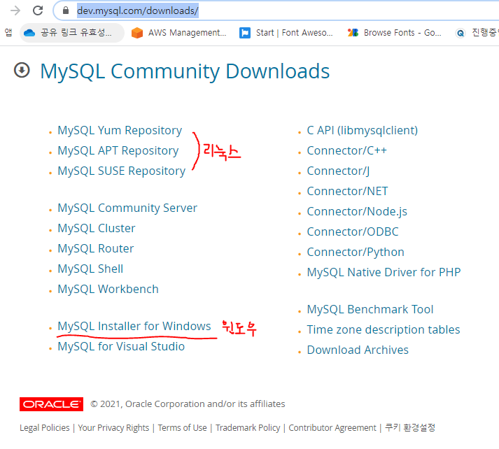Open Connector/NET link

click(x=347, y=192)
